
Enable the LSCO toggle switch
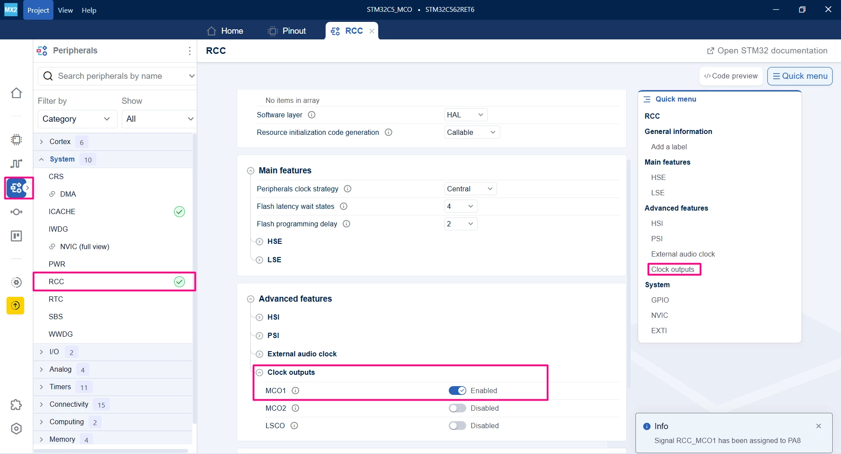pyautogui.click(x=457, y=426)
